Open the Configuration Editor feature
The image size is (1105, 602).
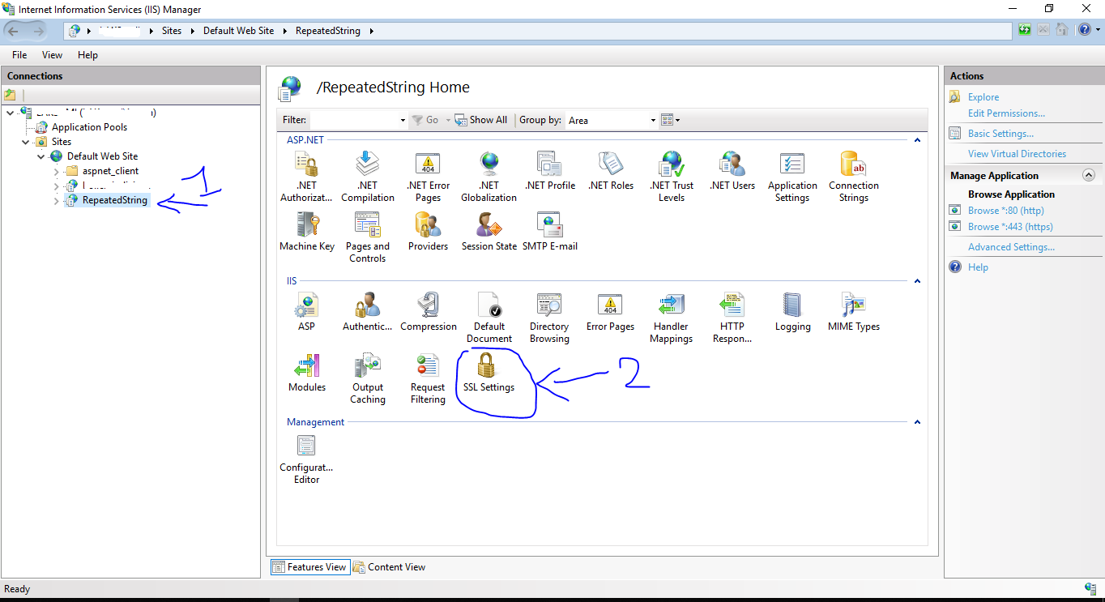[306, 459]
